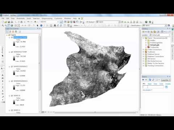This screenshot has width=174, height=130.
Task: Toggle visibility of the second layer
Action: (x=12, y=52)
